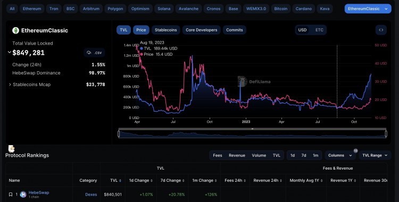The image size is (399, 202).
Task: Select the Cronos chain tab
Action: click(x=213, y=9)
